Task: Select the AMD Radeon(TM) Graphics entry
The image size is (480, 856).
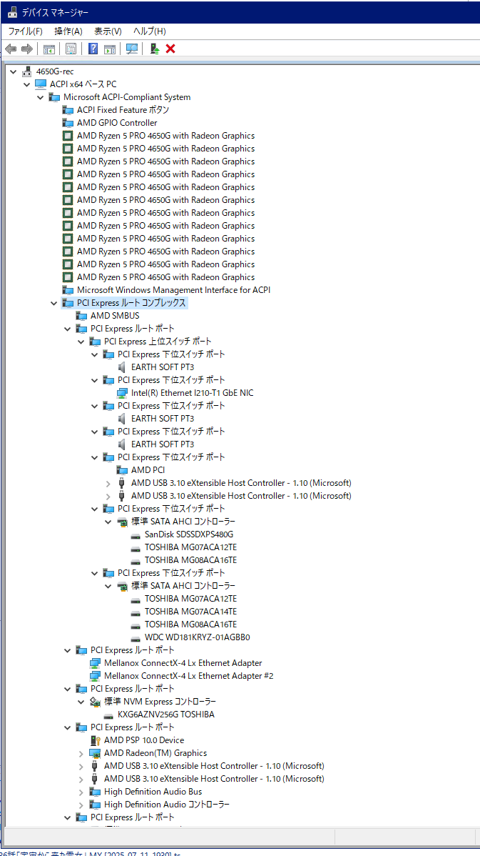Action: (155, 753)
